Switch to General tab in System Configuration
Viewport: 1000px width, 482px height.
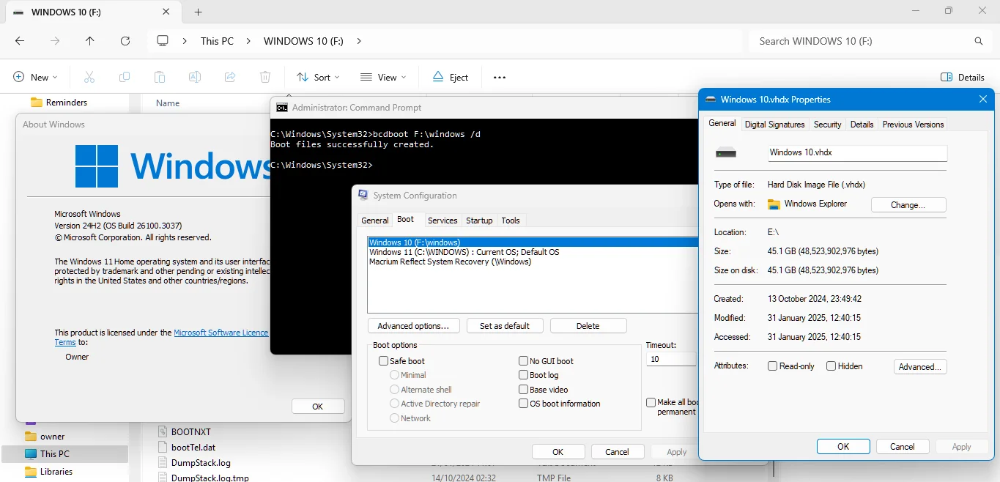click(375, 220)
